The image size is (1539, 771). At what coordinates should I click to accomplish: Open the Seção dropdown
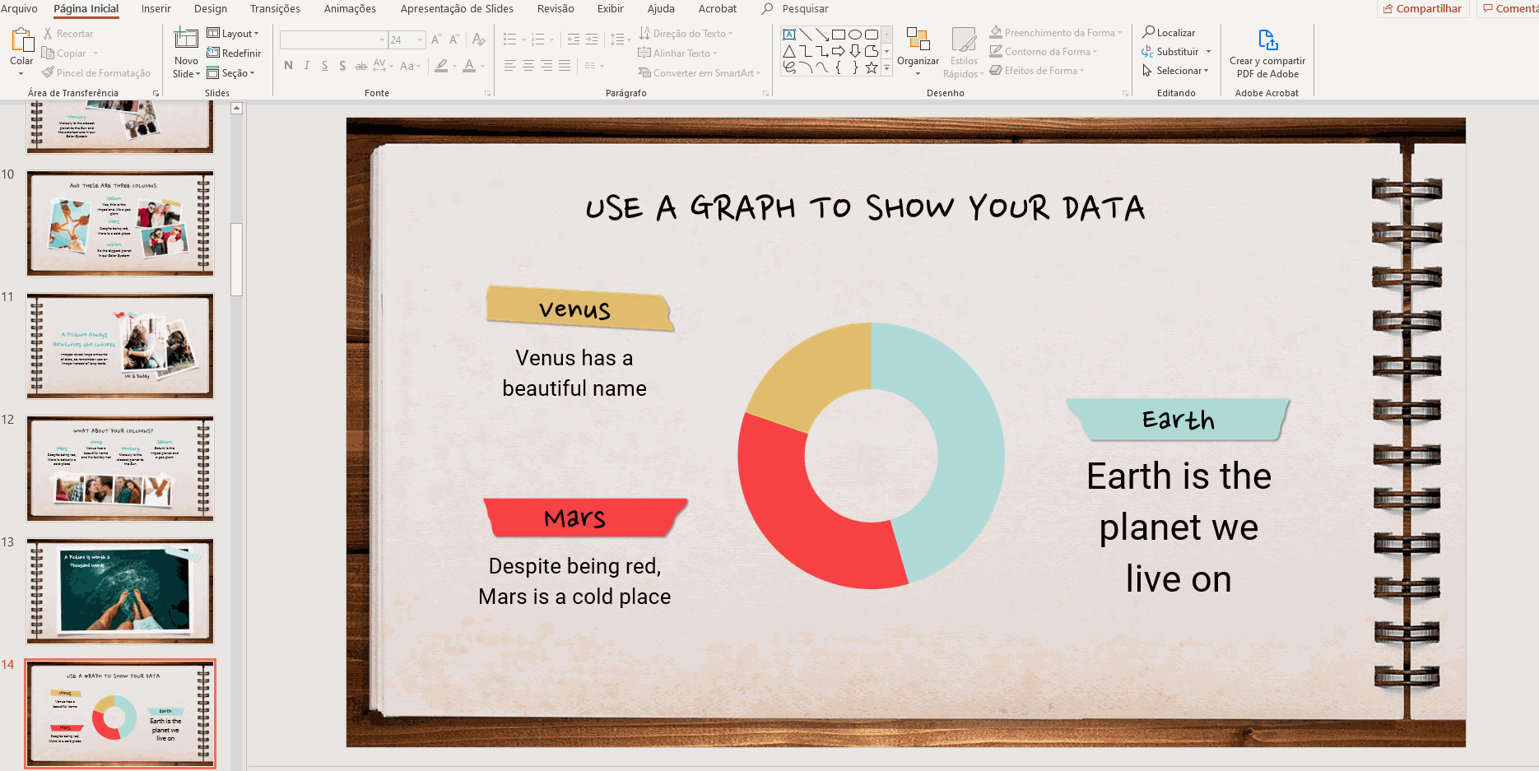coord(231,73)
